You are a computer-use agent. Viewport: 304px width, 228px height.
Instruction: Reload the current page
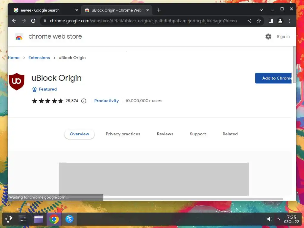[x=33, y=21]
